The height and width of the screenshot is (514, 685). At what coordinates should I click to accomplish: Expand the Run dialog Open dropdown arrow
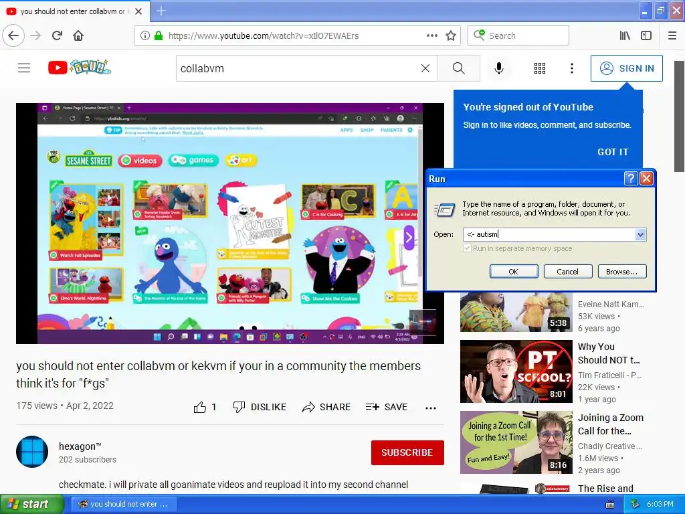pos(640,234)
